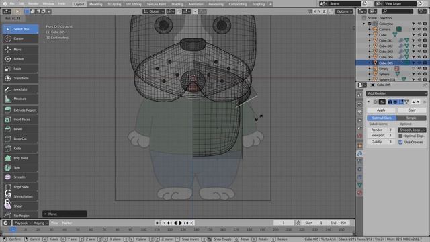Open the Modifiers properties tab
Image resolution: width=430 pixels, height=242 pixels.
coord(359,154)
